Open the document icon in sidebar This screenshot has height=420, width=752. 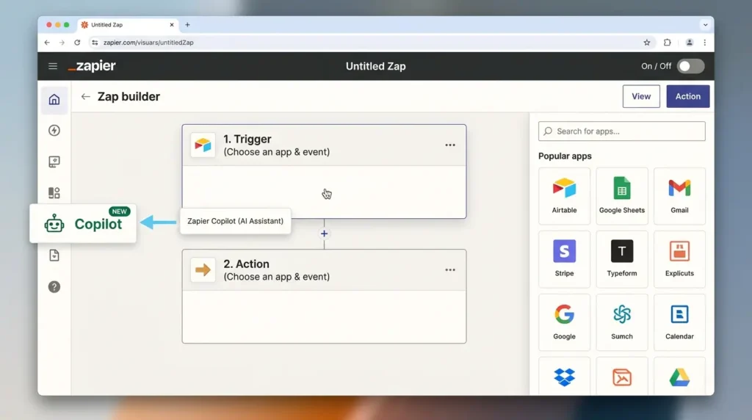[54, 255]
